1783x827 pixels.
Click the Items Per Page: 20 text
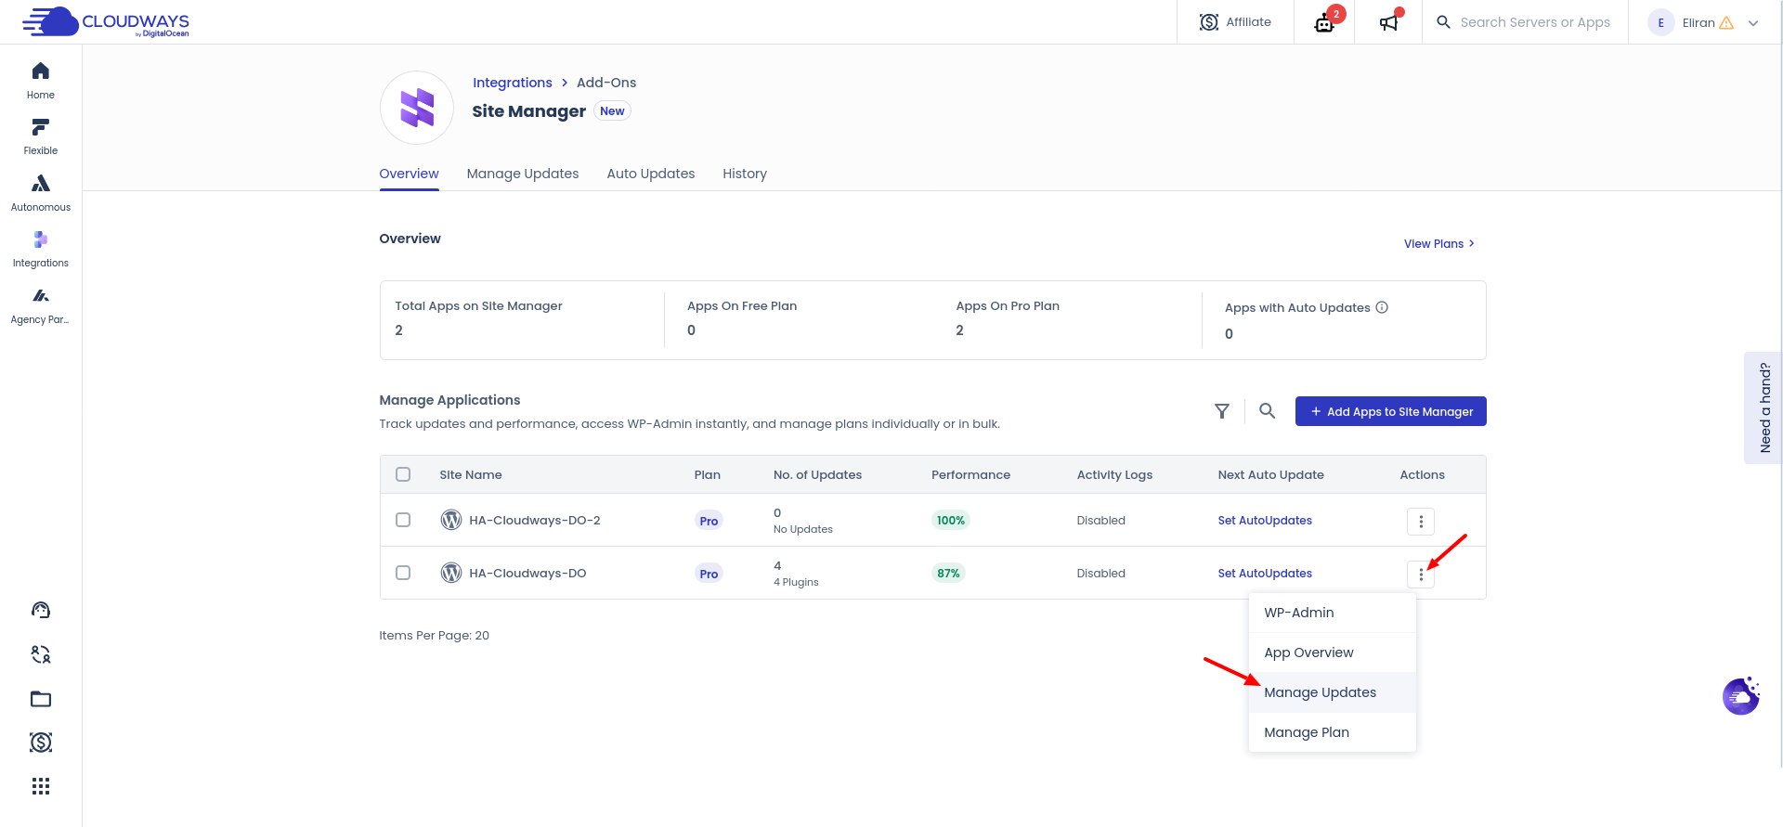(434, 636)
